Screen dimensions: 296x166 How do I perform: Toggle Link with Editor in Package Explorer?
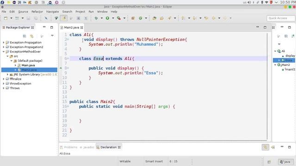pos(32,36)
